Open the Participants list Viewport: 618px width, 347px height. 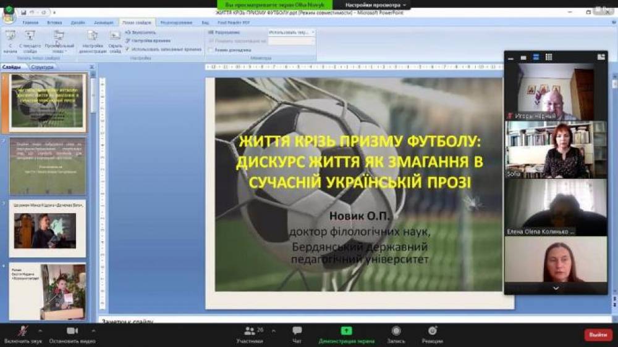click(x=250, y=332)
